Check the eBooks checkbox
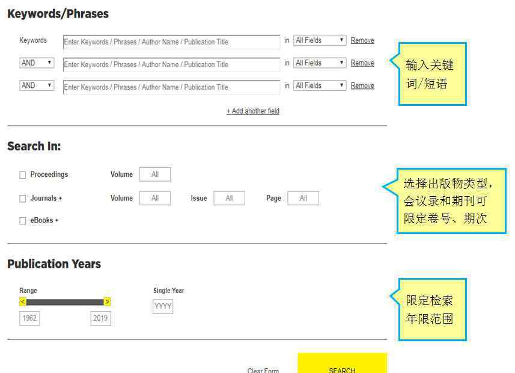The width and height of the screenshot is (515, 373). [x=23, y=221]
